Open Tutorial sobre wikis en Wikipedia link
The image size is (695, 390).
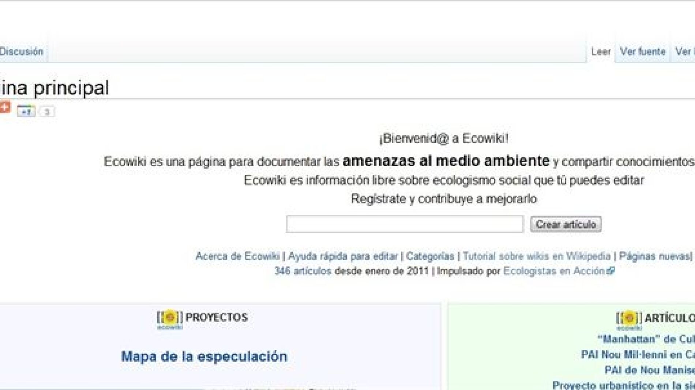(537, 256)
